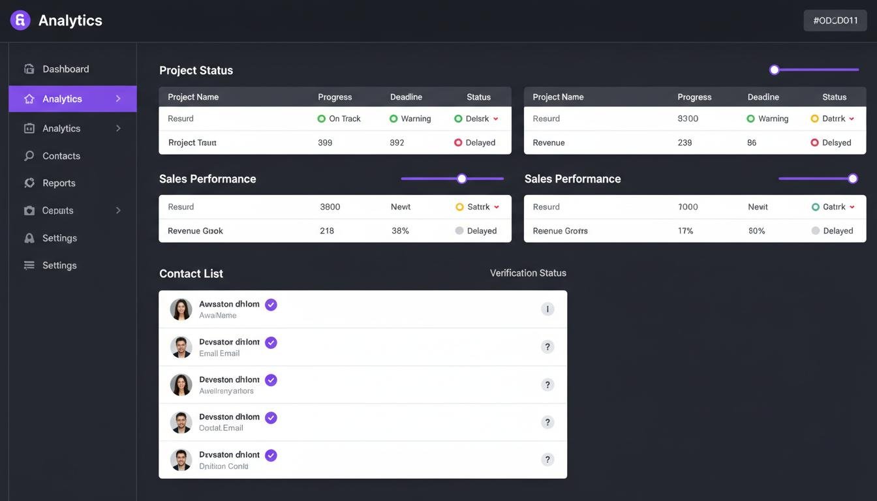Select Delayed indicator in Project Traut row
The image size is (877, 501).
[458, 142]
